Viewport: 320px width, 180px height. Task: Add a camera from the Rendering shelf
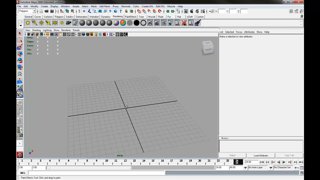(x=68, y=23)
